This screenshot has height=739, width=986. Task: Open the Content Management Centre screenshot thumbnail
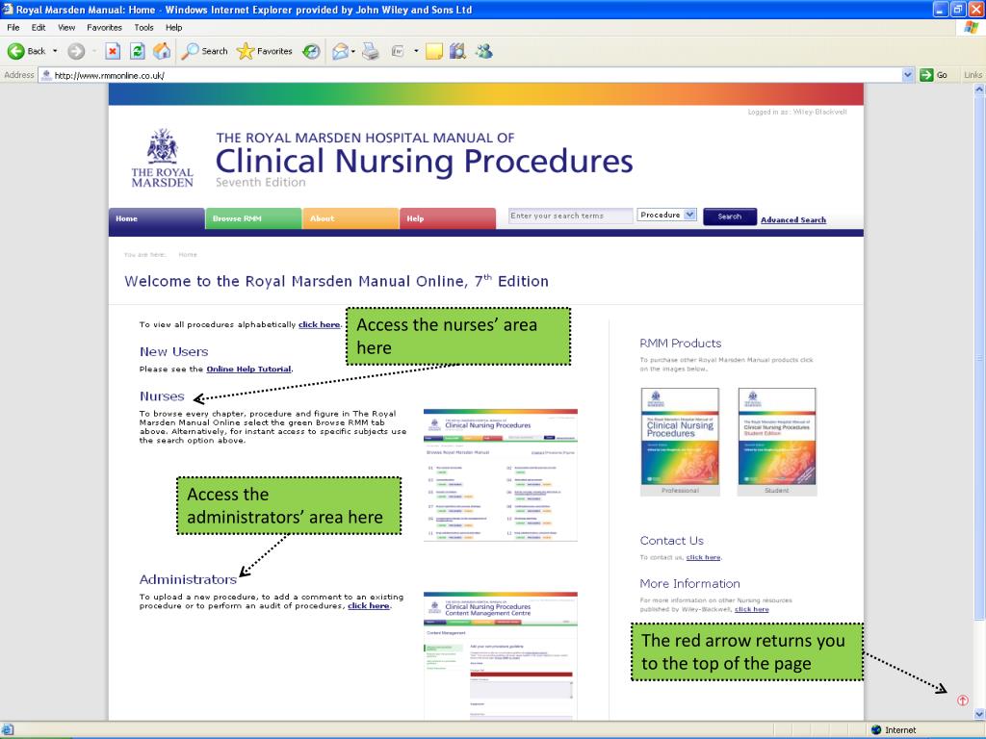501,656
